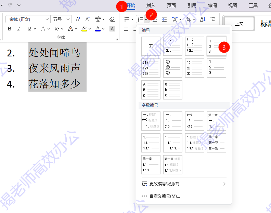
Task: Expand the font size 五号 combo
Action: (x=68, y=19)
